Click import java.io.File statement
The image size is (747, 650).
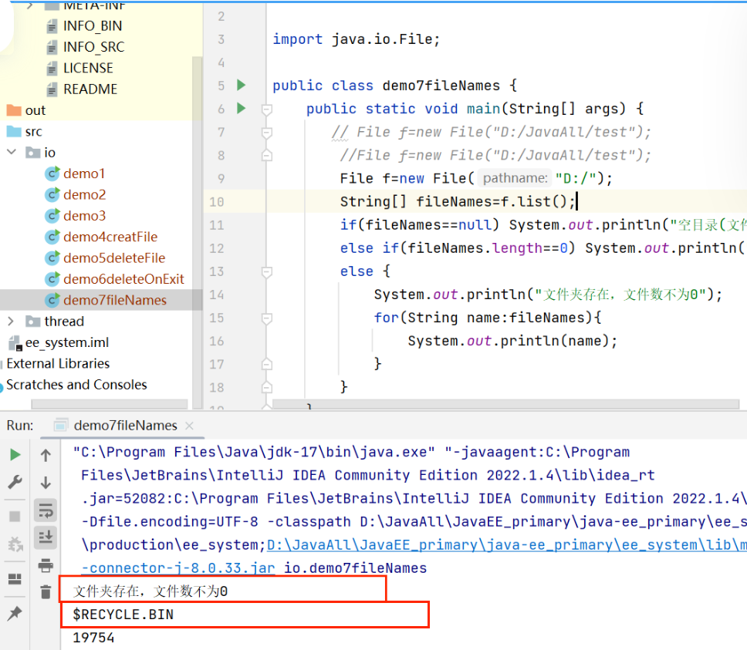coord(357,39)
